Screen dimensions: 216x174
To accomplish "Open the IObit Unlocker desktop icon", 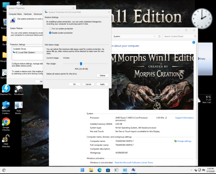I will click(x=6, y=141).
